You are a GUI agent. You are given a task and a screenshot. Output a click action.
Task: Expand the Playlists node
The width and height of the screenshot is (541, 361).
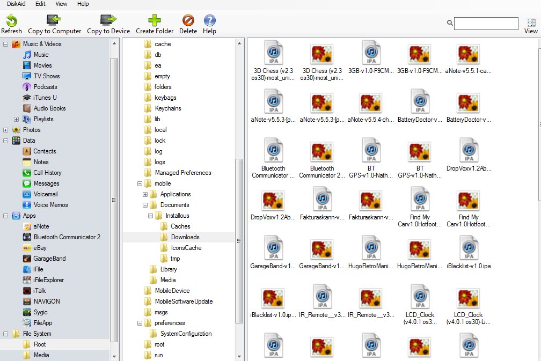point(16,119)
